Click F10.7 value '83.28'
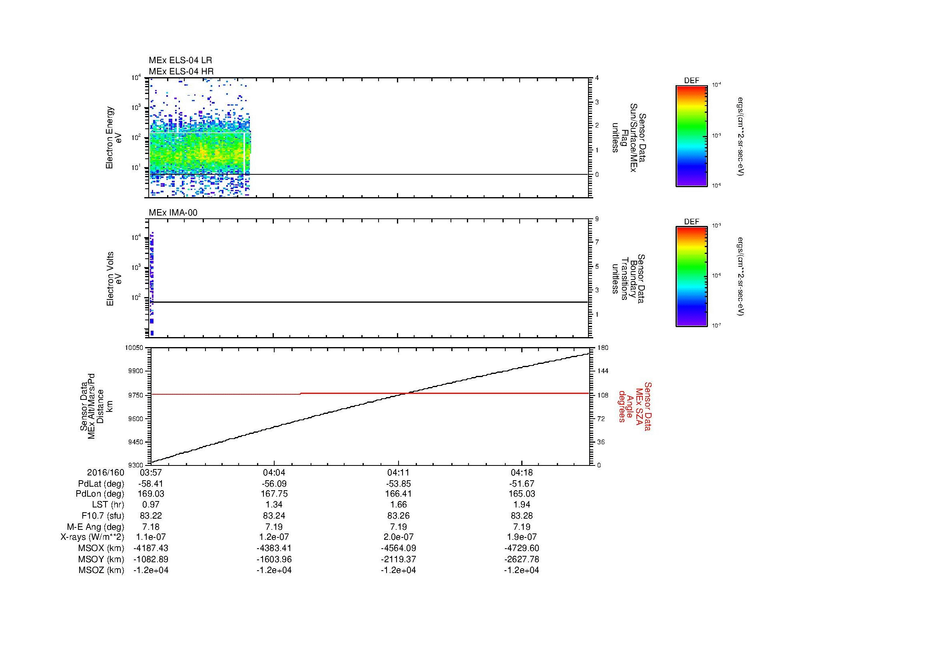The width and height of the screenshot is (935, 661). click(522, 516)
